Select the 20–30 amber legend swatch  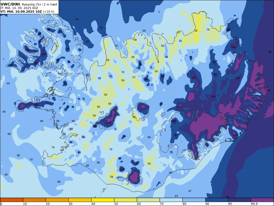pyautogui.click(x=57, y=200)
